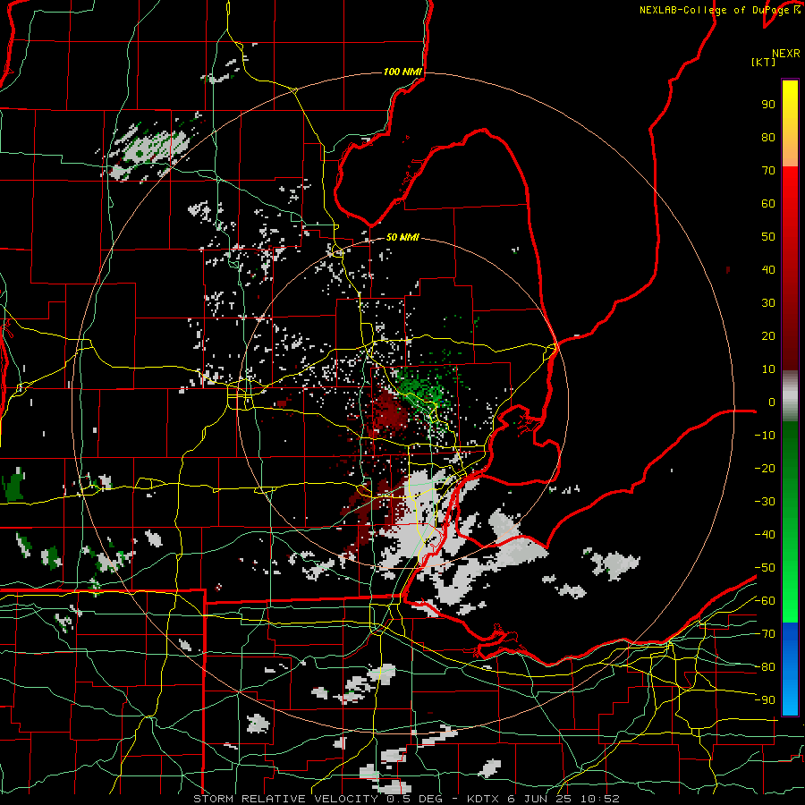This screenshot has height=805, width=805.
Task: Click the -60 value on velocity scale
Action: click(765, 601)
